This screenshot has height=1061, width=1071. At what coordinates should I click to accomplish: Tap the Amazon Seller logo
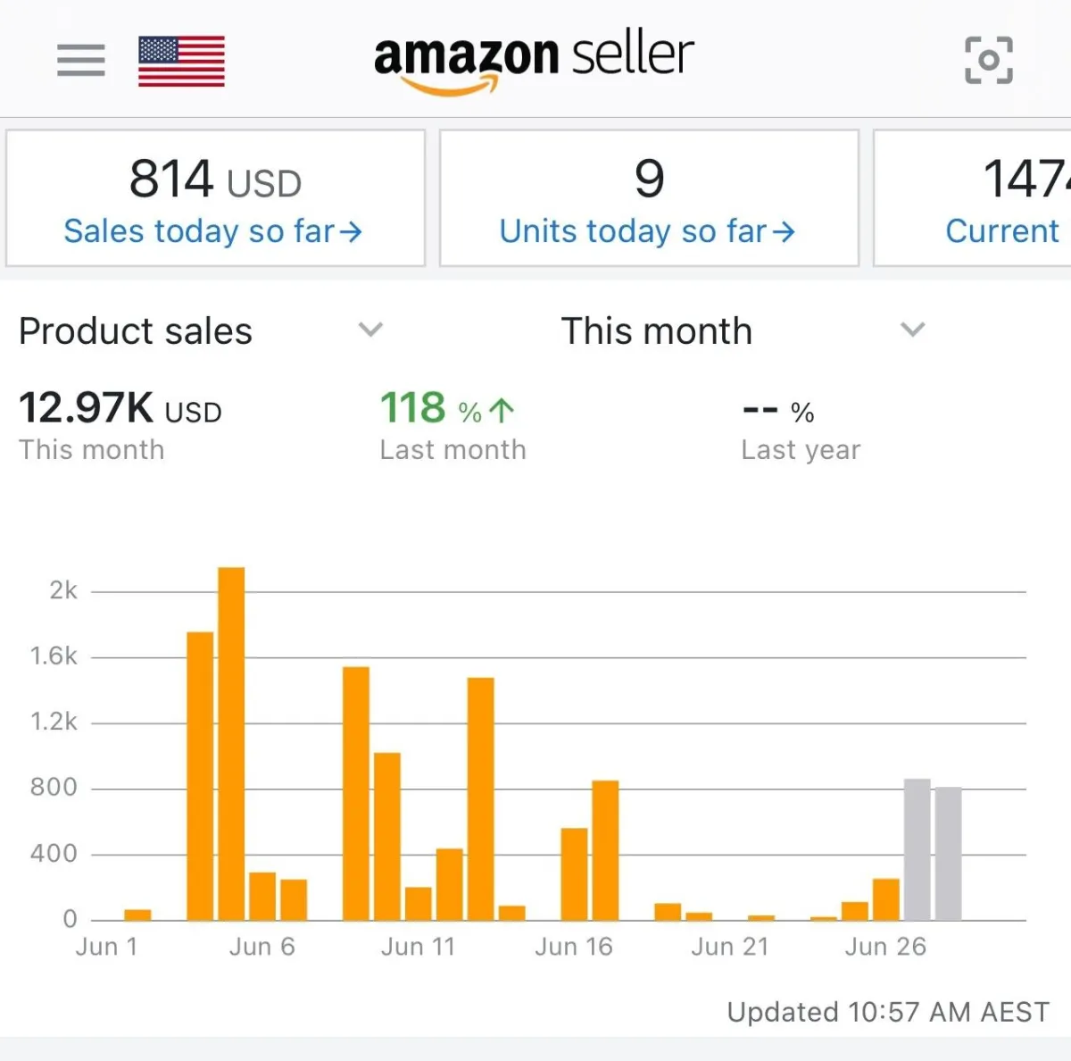tap(534, 60)
